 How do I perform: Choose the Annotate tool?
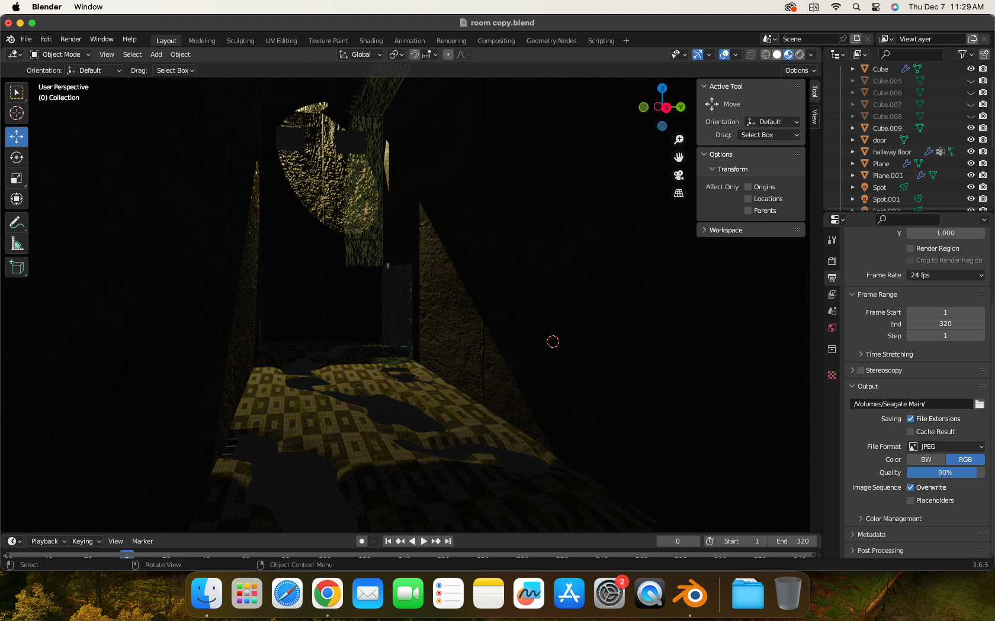tap(17, 223)
